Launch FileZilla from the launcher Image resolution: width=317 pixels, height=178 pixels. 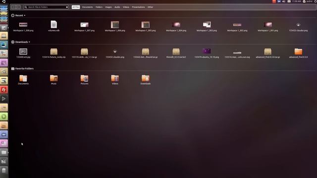[4, 89]
